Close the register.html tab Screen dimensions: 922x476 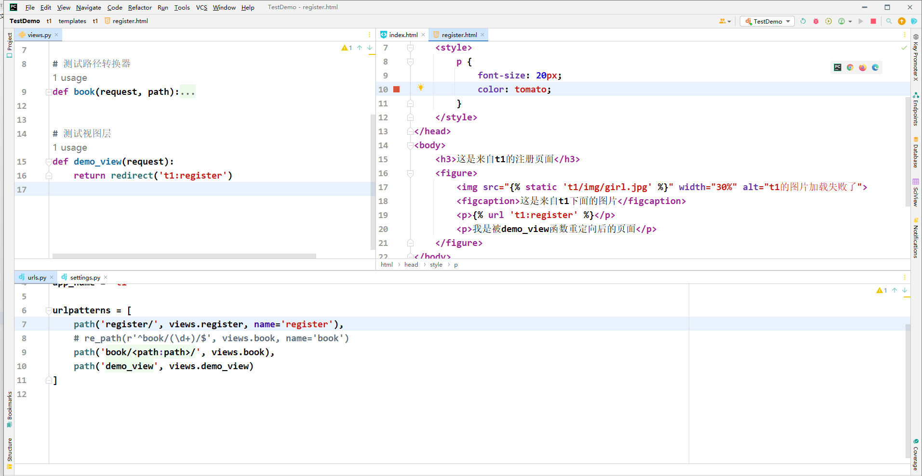coord(482,35)
